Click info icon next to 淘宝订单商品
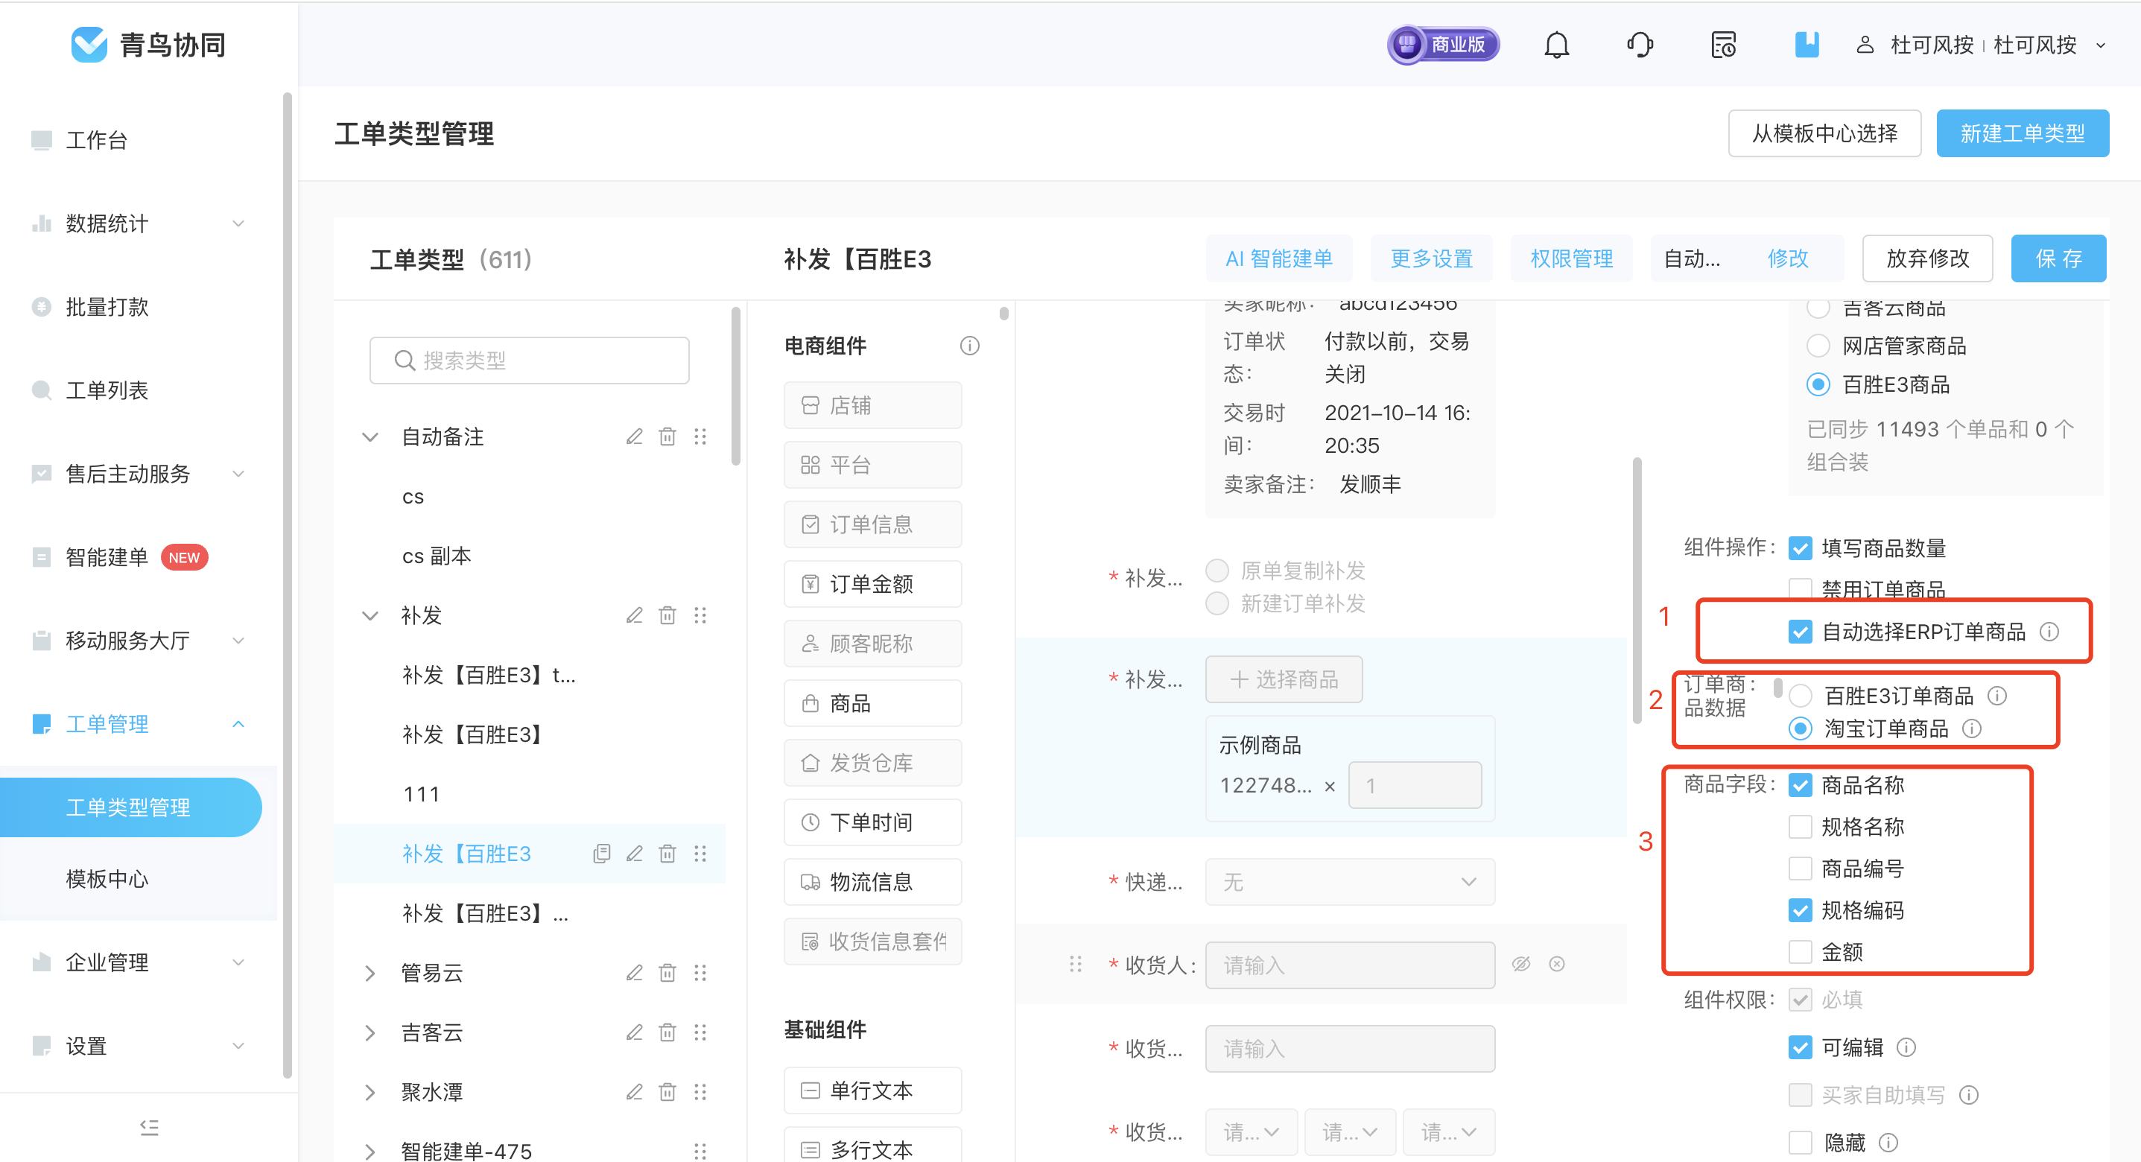The height and width of the screenshot is (1162, 2141). click(x=1971, y=730)
